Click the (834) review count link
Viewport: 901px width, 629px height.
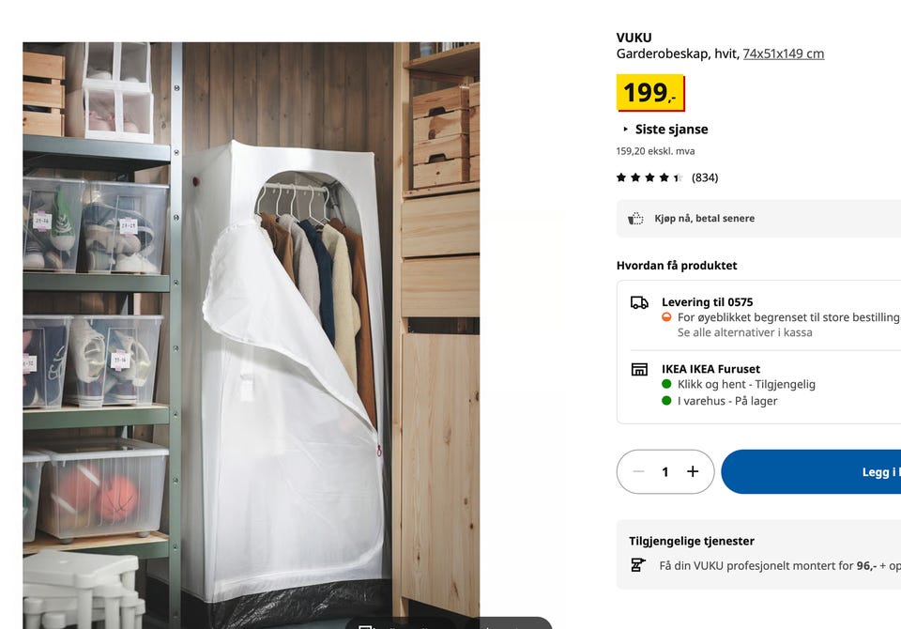tap(705, 177)
